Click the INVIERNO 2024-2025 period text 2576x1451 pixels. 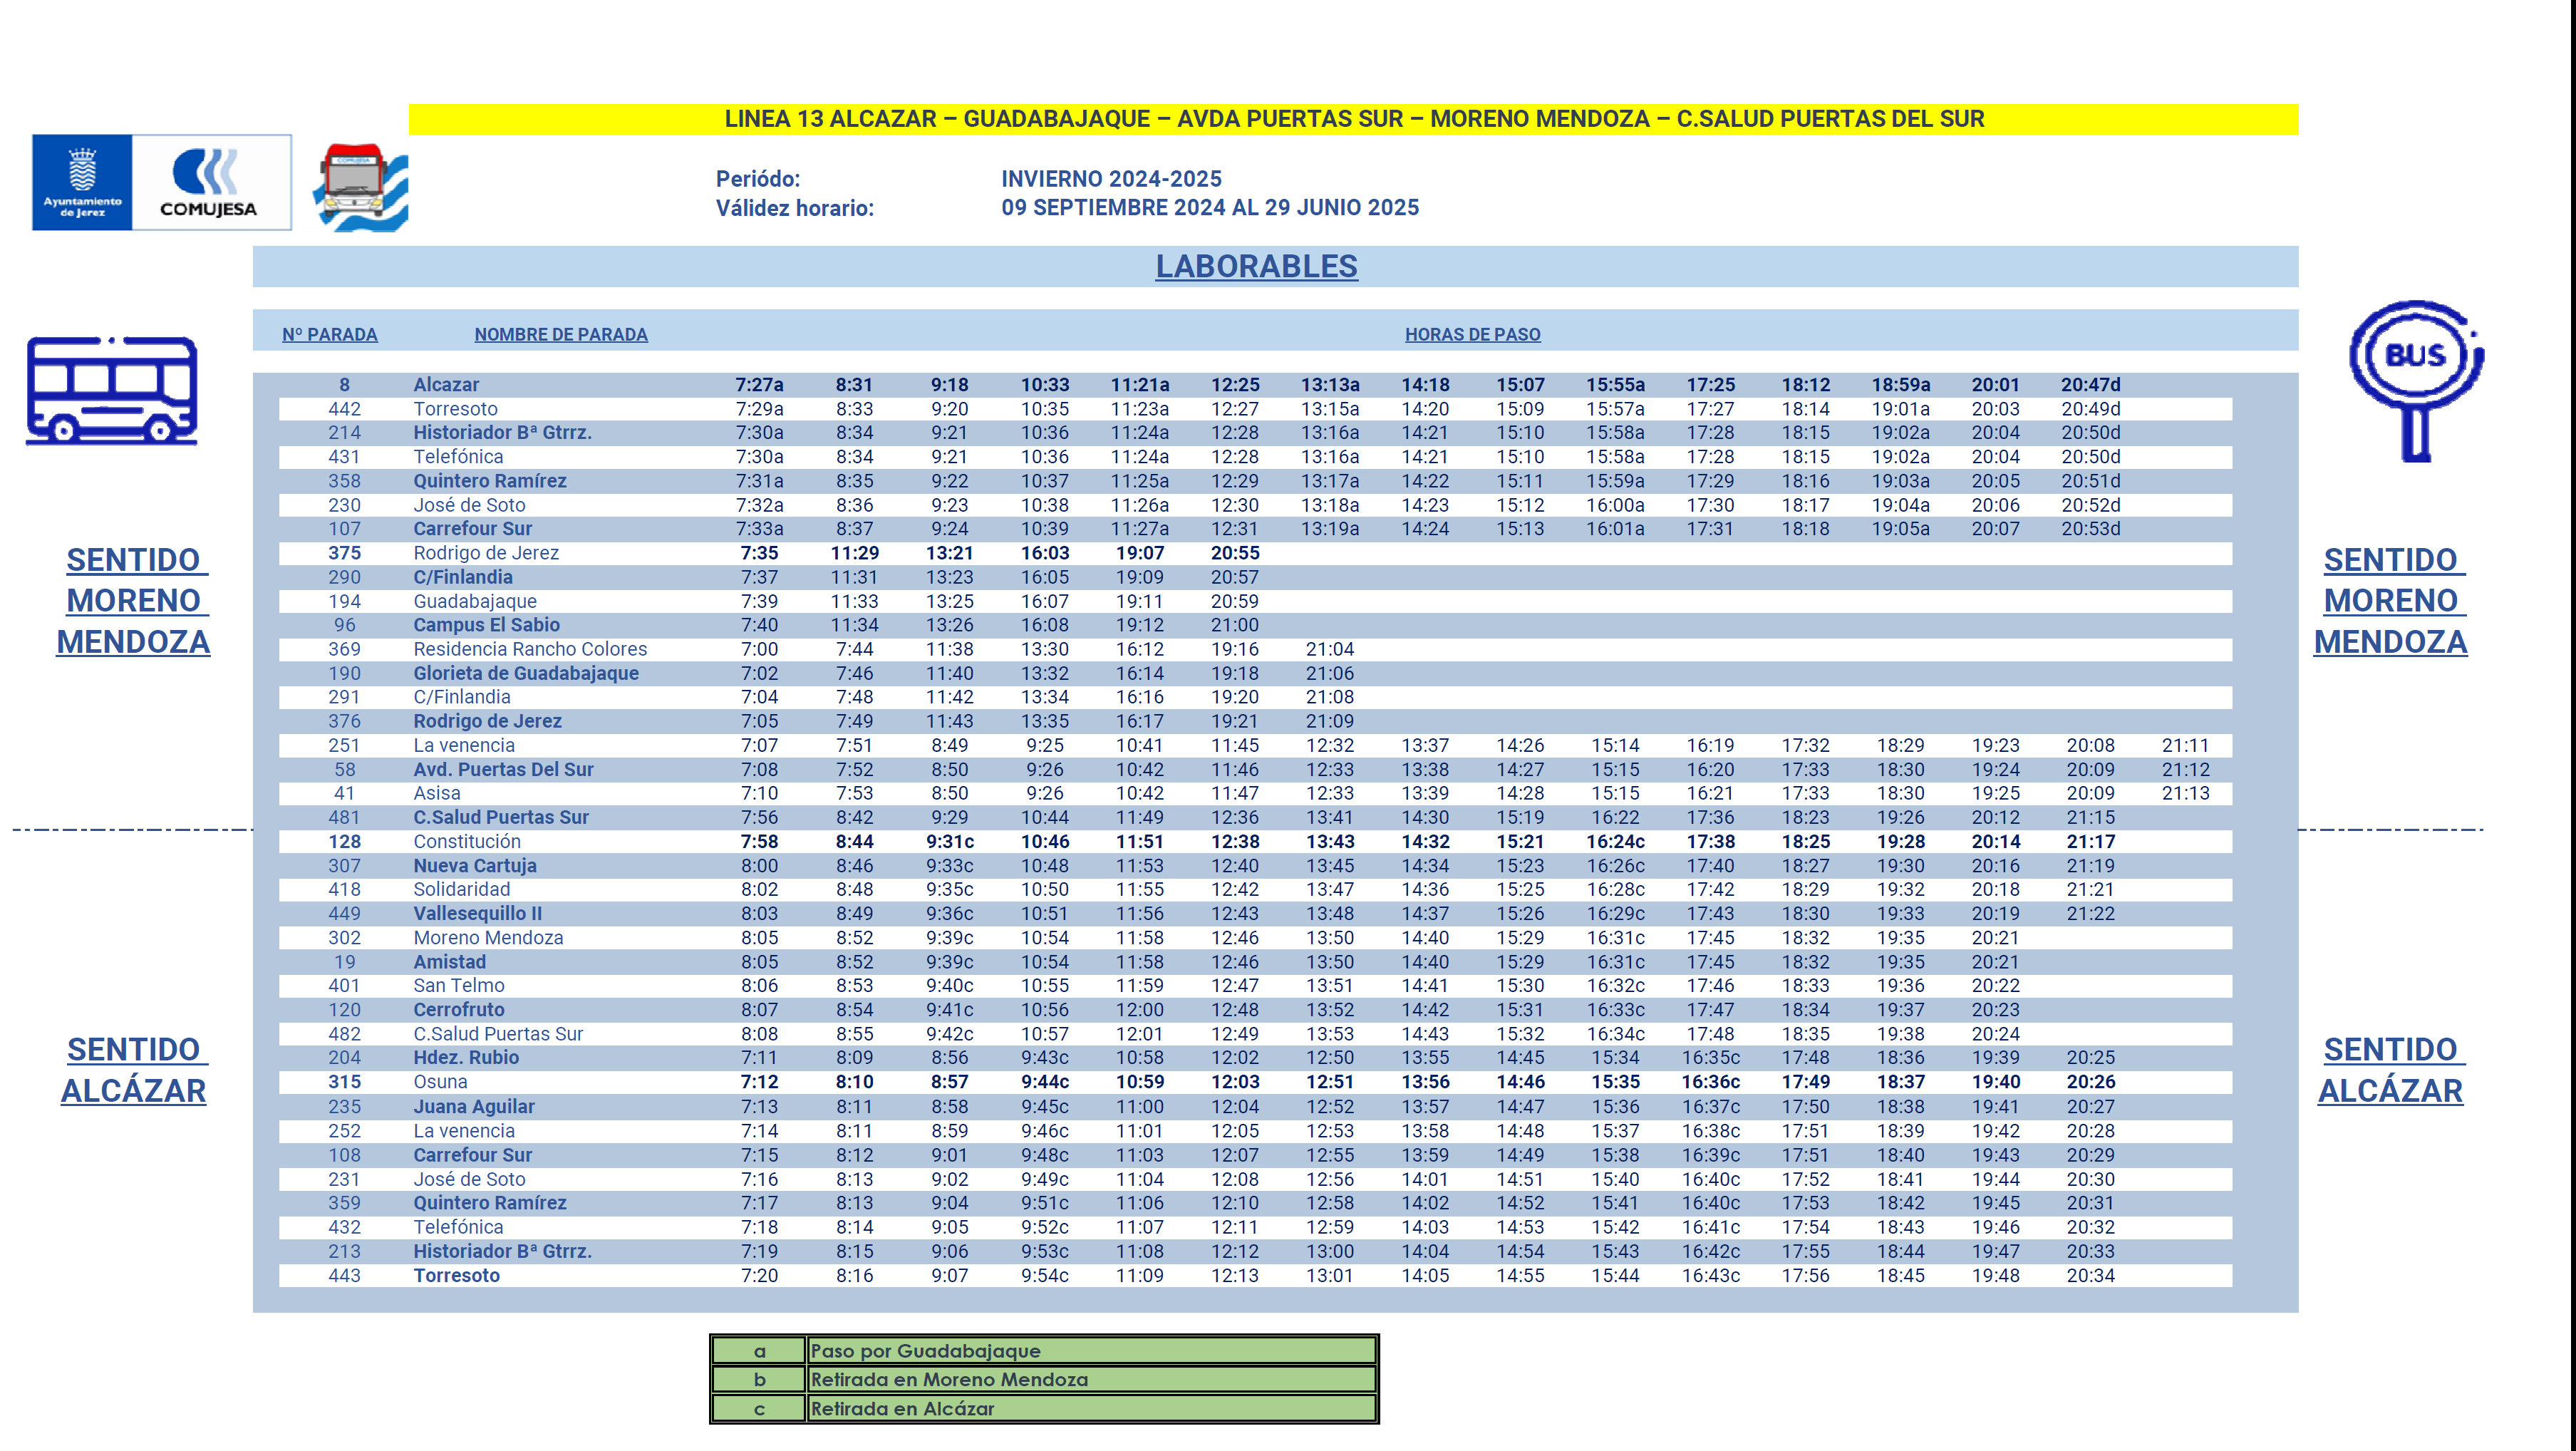click(x=1111, y=179)
